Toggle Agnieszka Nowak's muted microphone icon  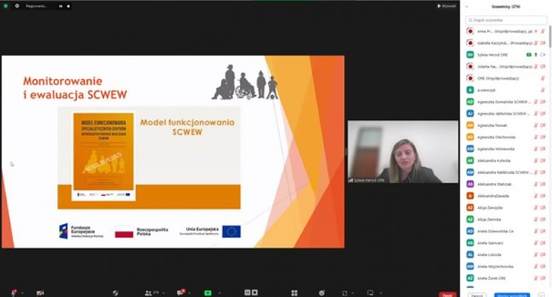pyautogui.click(x=536, y=125)
